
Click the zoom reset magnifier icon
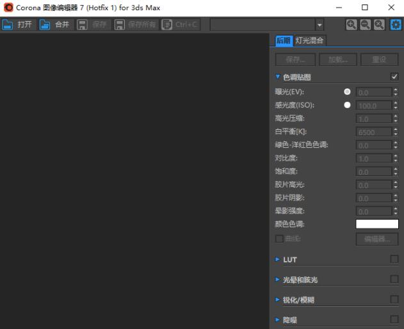tap(379, 24)
